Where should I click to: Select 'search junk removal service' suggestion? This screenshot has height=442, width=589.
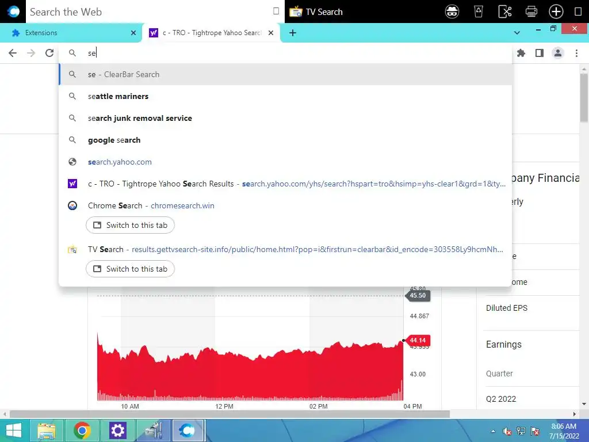pyautogui.click(x=285, y=118)
